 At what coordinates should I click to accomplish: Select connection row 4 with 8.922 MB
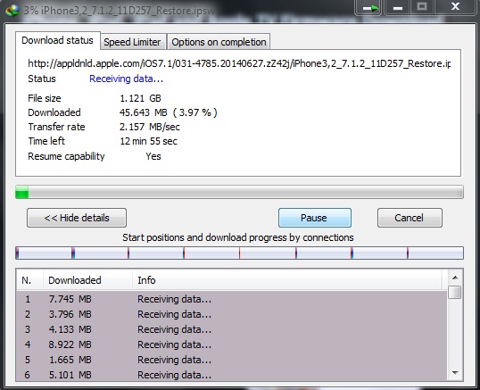pyautogui.click(x=232, y=344)
